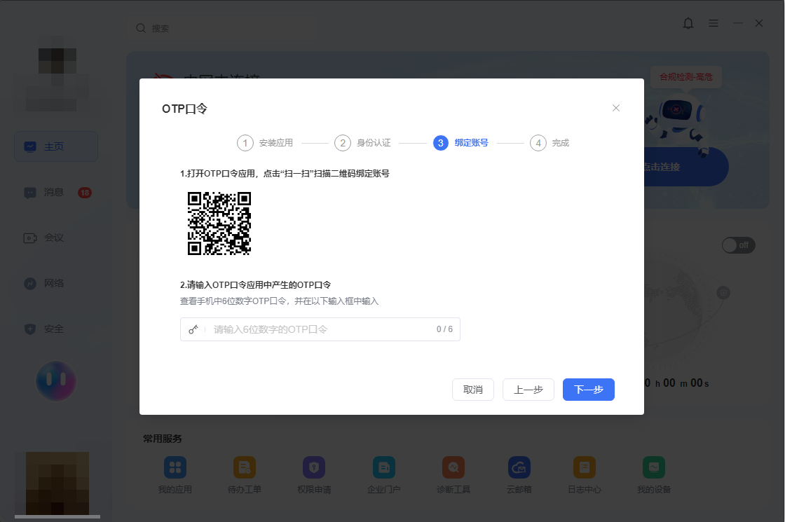Open the 权限申请 shield icon
Viewport: 785px width, 522px height.
coord(314,467)
